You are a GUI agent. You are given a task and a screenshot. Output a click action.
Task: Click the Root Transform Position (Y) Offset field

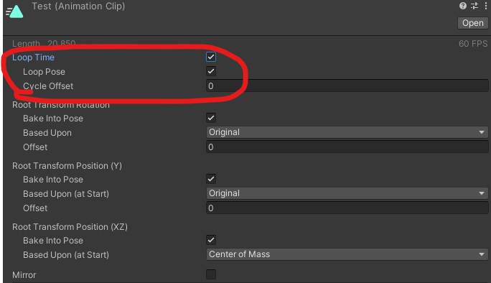click(x=347, y=208)
